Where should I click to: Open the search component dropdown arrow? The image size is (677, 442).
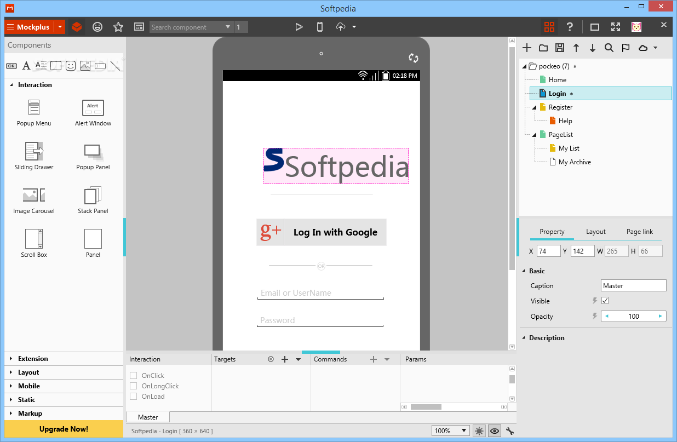(228, 27)
